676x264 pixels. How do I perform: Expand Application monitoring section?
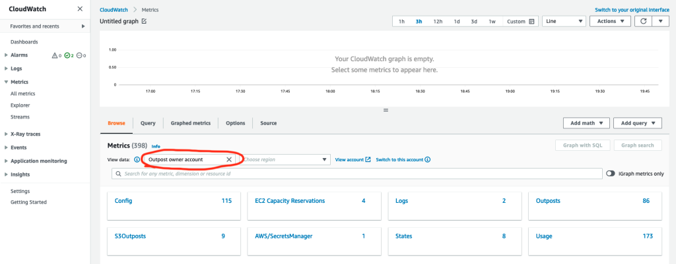click(6, 161)
